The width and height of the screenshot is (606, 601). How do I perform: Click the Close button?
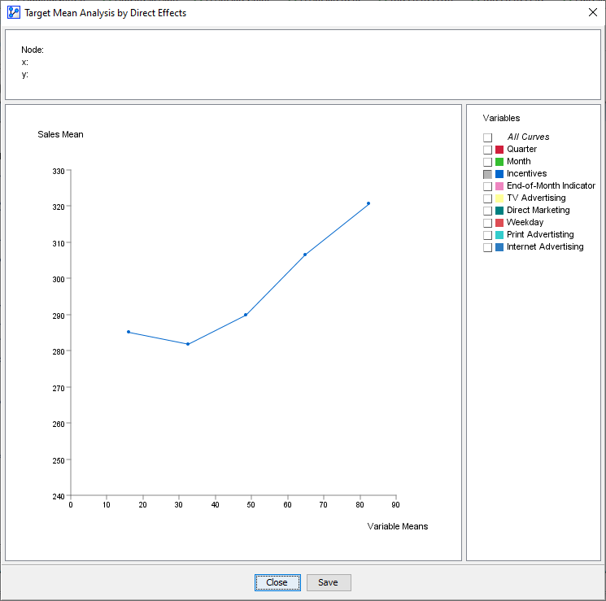277,582
